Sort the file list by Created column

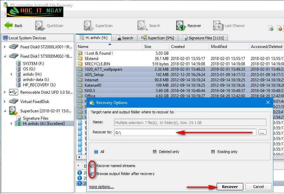[x=189, y=47]
